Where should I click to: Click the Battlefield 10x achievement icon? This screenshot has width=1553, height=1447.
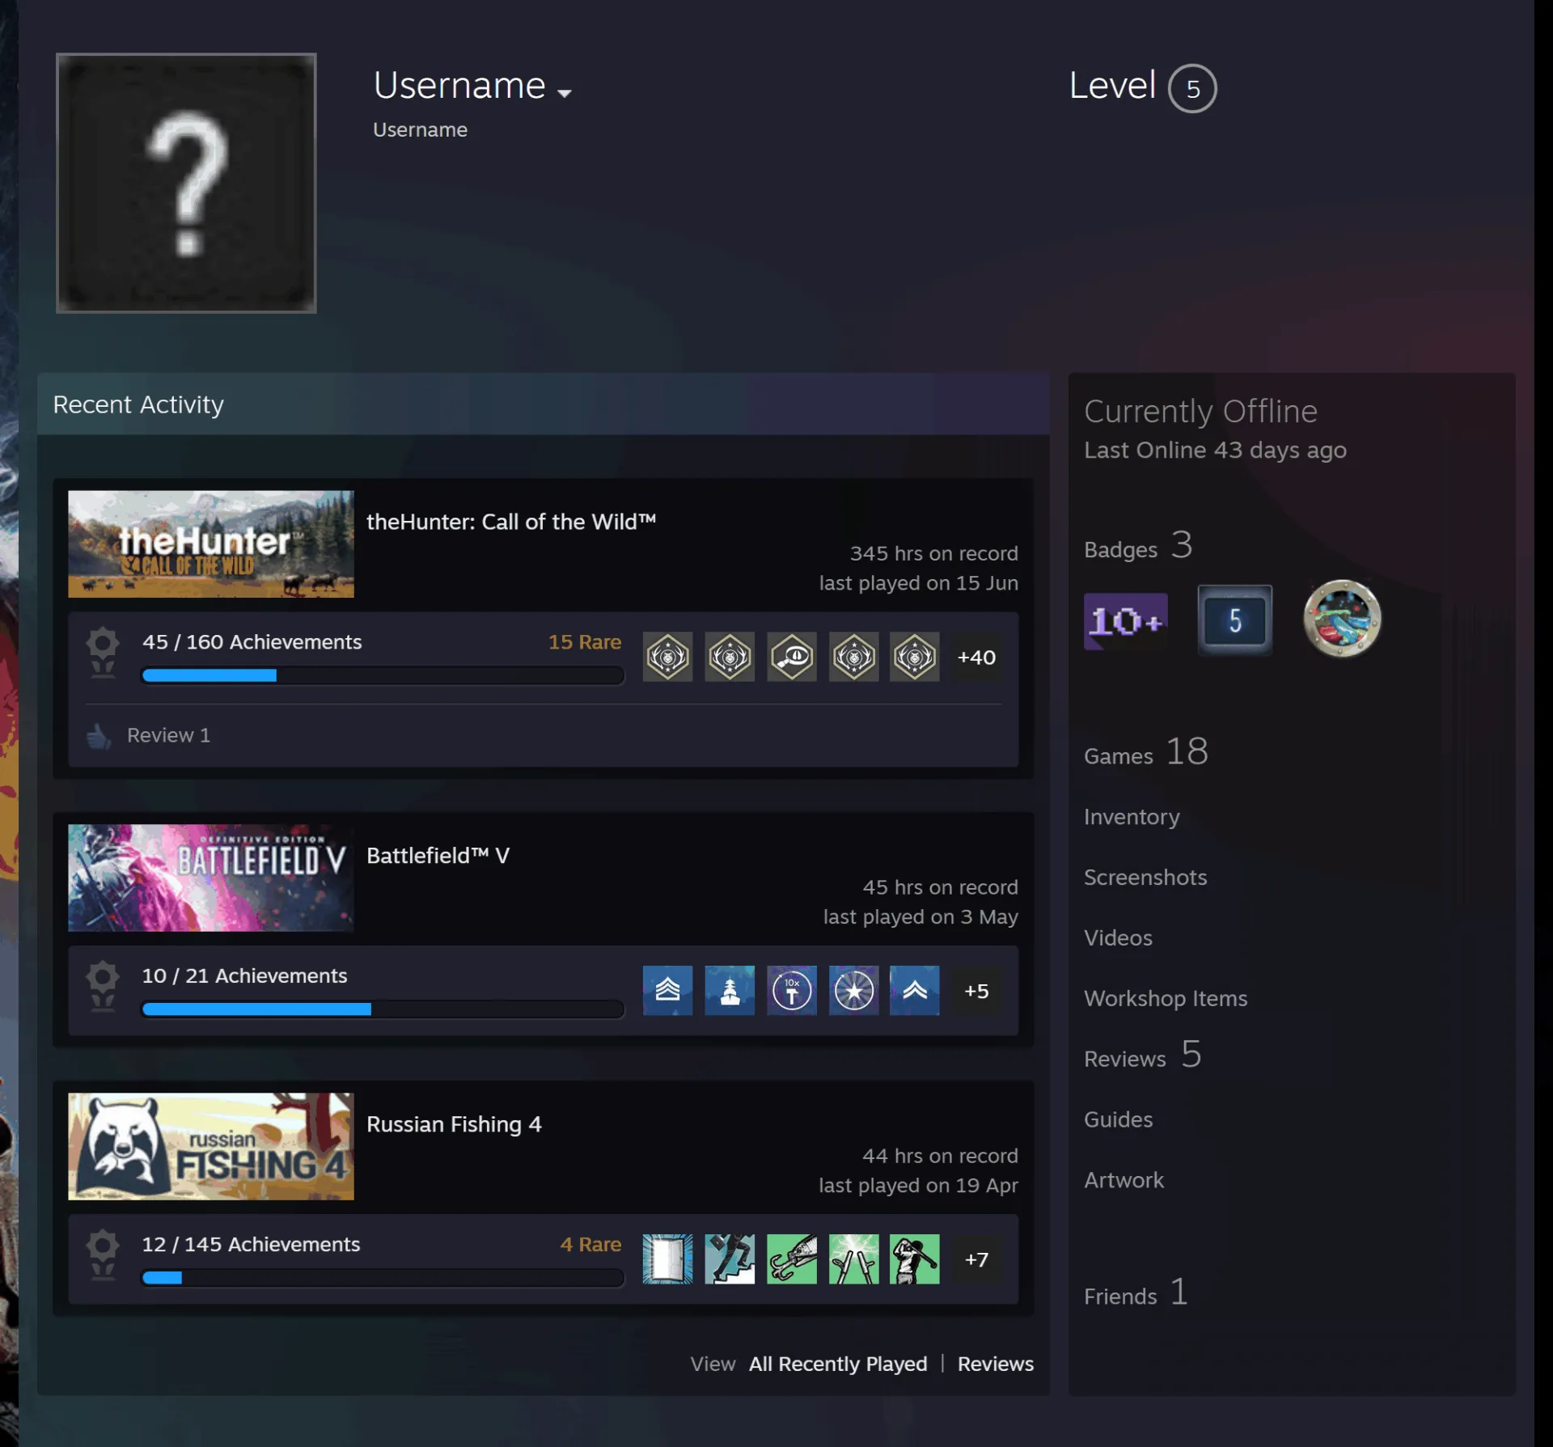point(791,990)
